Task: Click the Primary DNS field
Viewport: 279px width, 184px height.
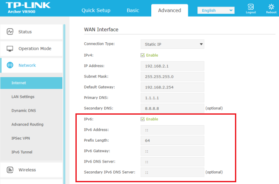Action: pos(172,98)
